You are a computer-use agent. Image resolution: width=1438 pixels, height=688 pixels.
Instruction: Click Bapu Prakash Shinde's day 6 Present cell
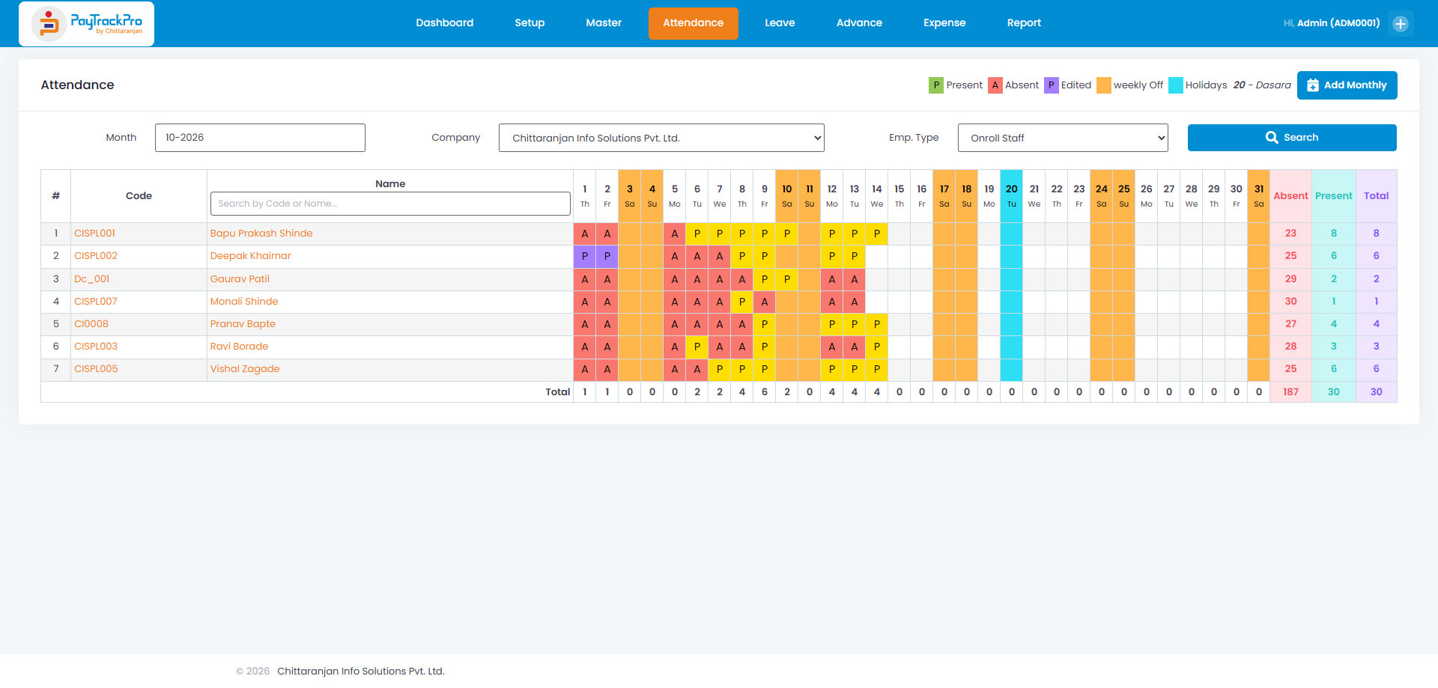coord(697,234)
